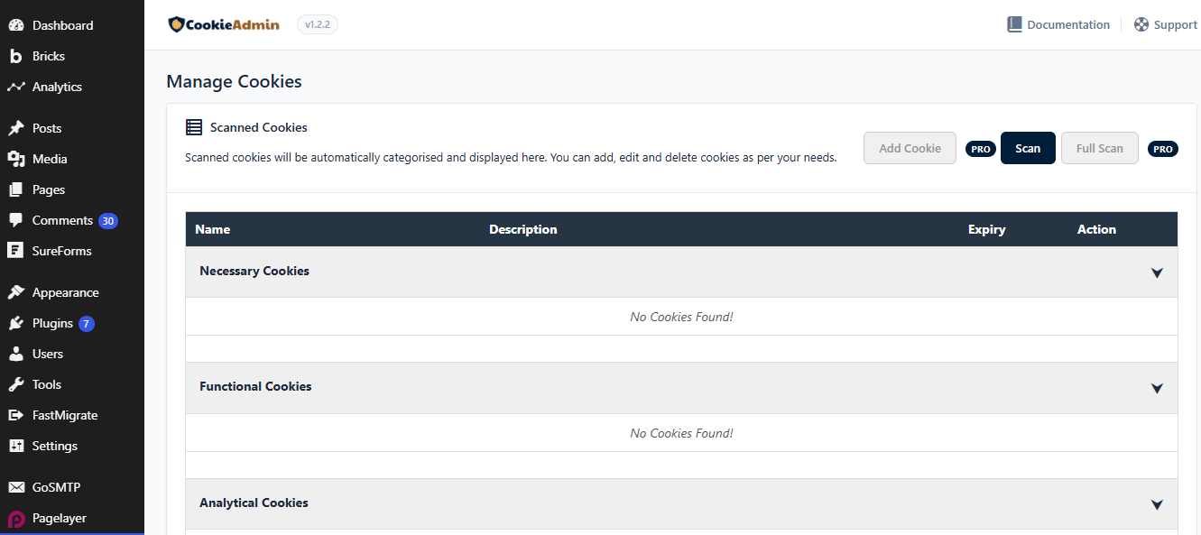This screenshot has height=535, width=1201.
Task: Click the v1.2.2 version badge
Action: pyautogui.click(x=318, y=24)
